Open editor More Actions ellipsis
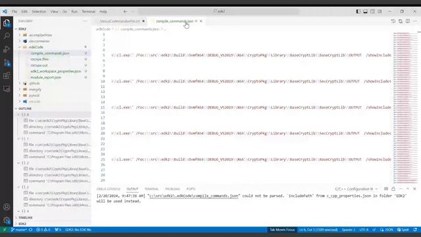This screenshot has height=237, width=421. coord(415,21)
